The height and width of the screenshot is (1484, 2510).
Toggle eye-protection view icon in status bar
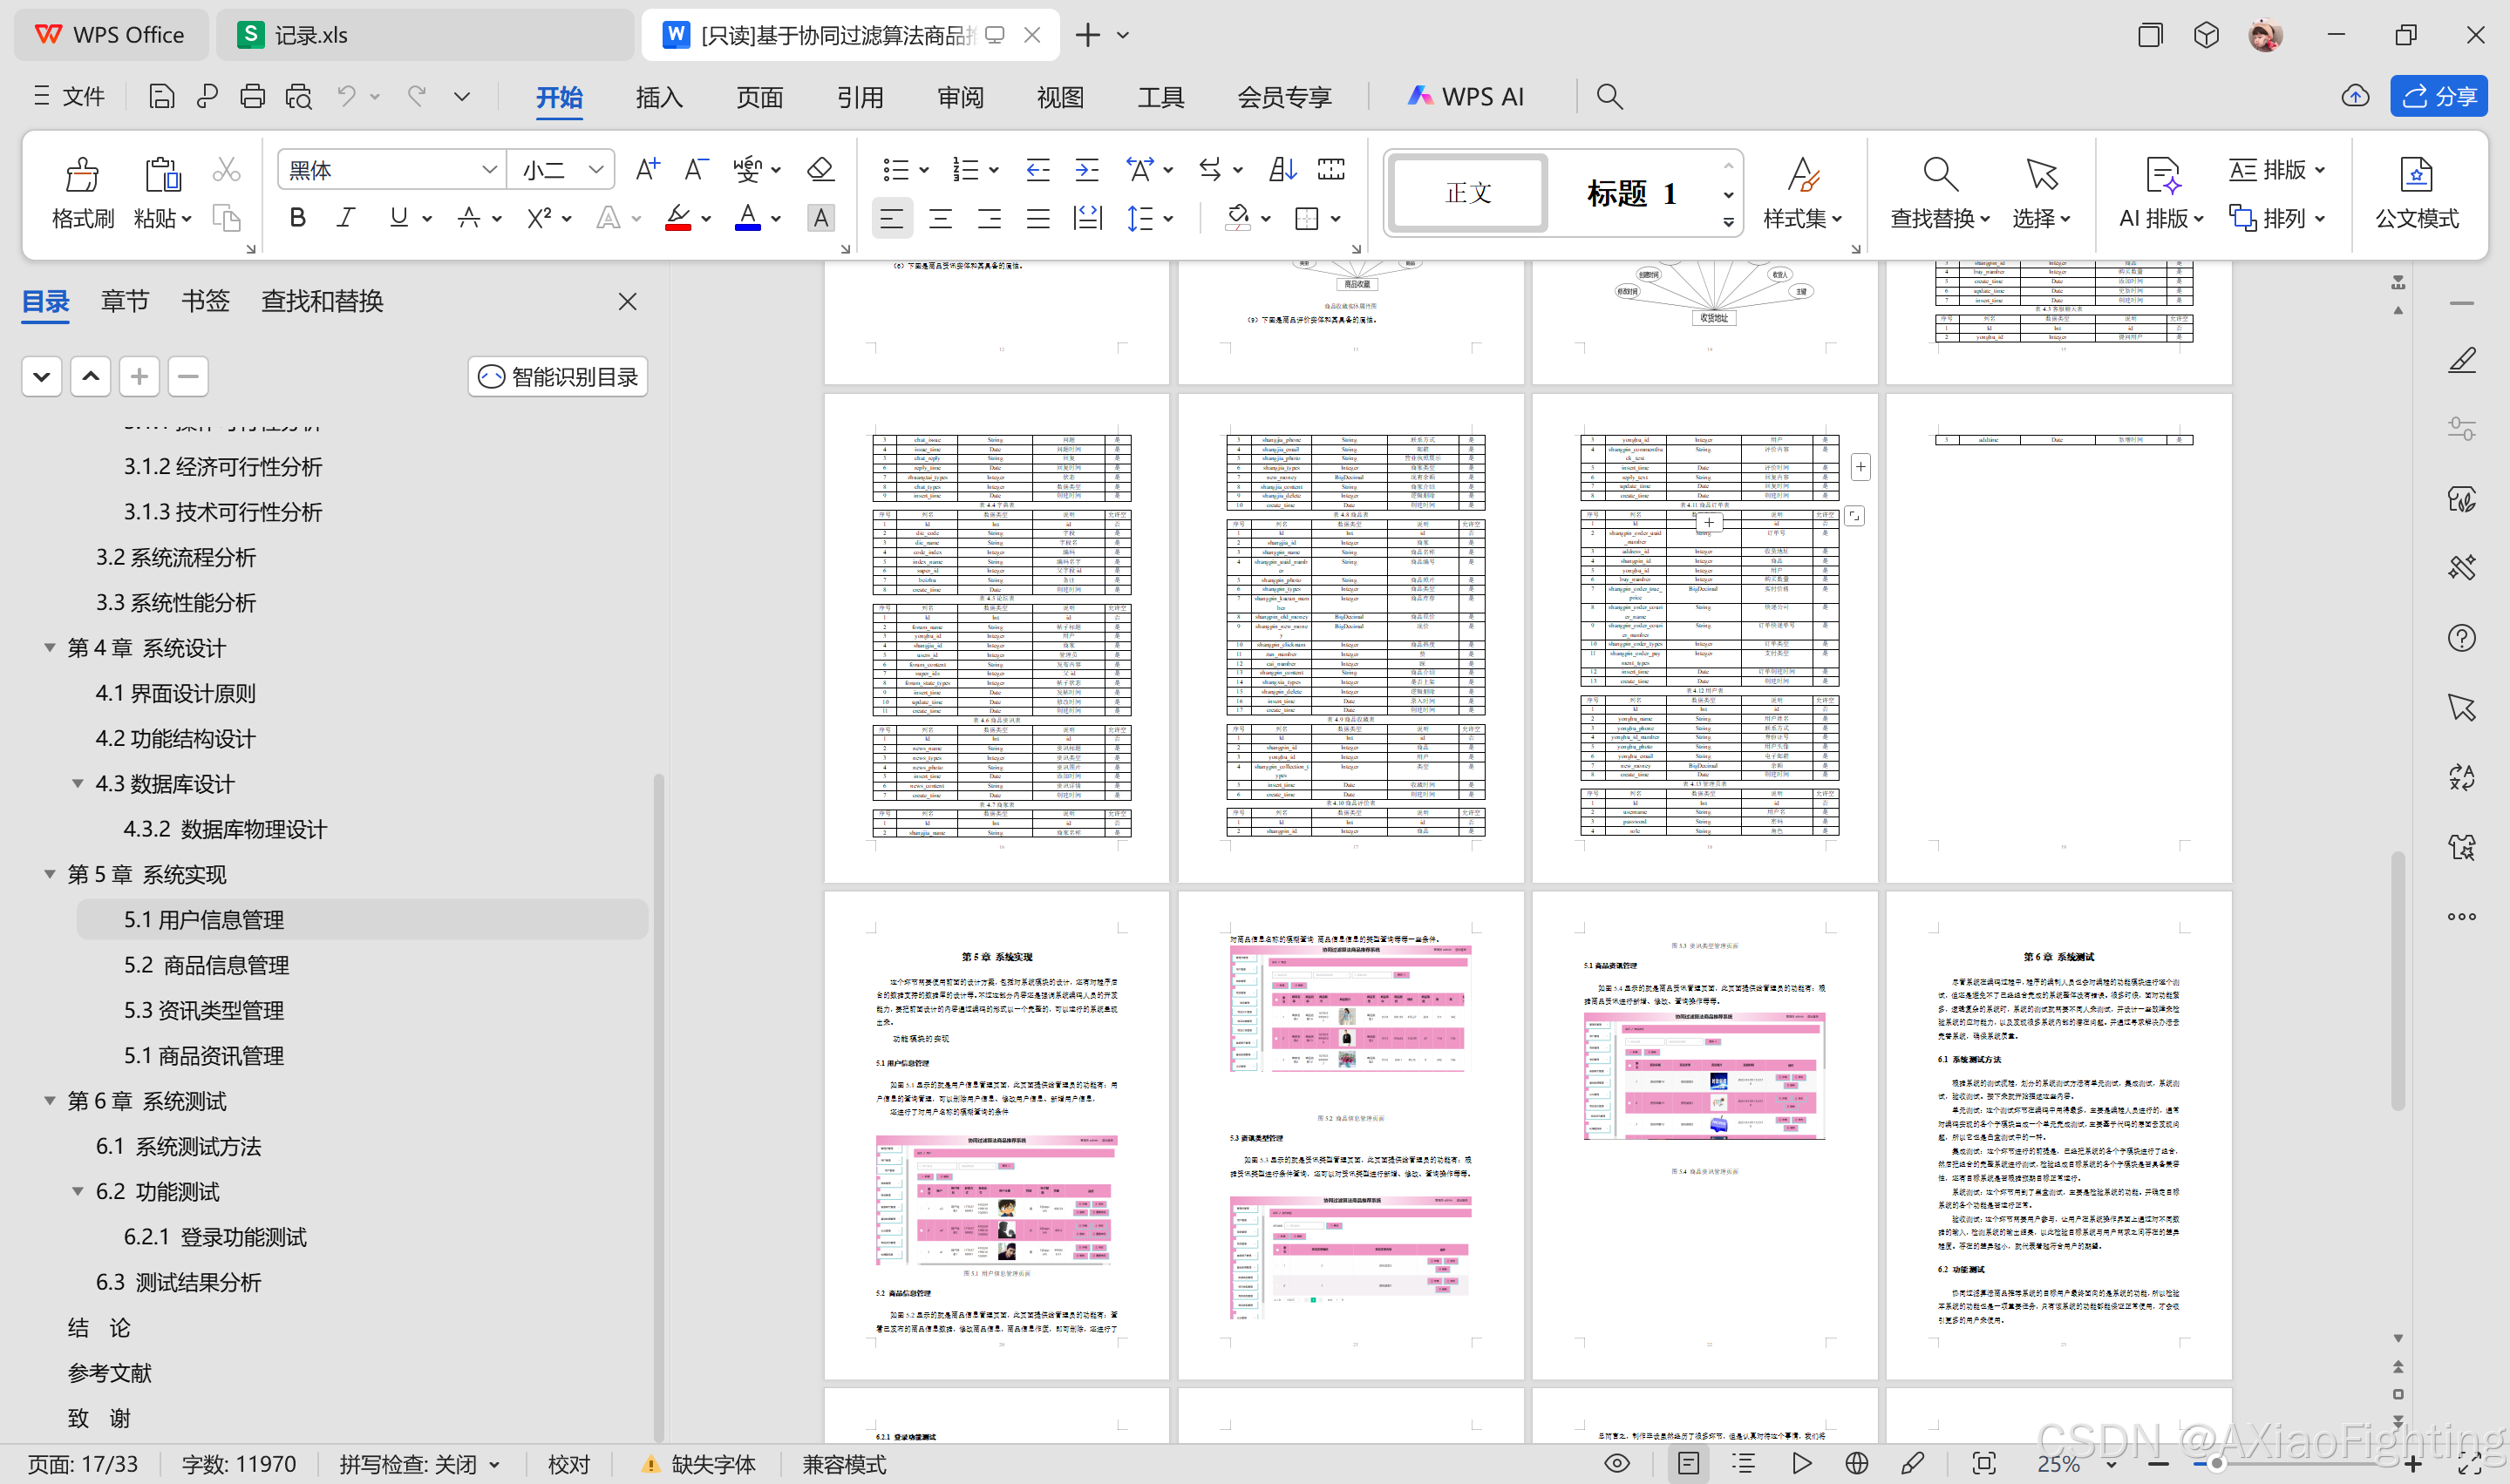coord(1616,1463)
